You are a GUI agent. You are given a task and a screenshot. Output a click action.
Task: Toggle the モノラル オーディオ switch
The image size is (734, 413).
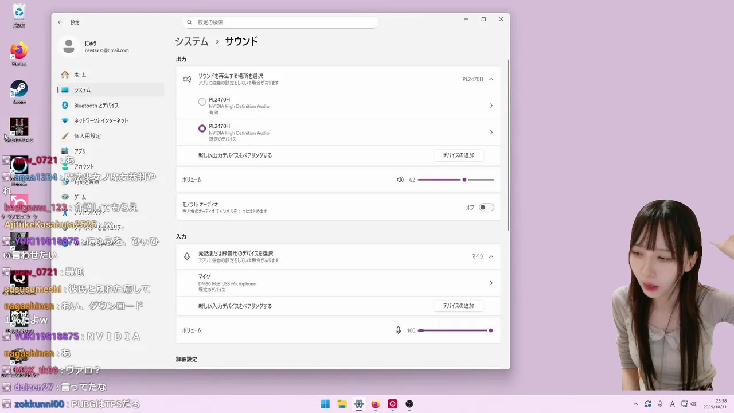pos(486,207)
